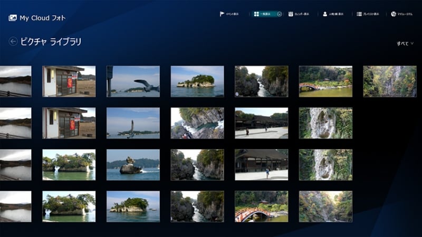Select the third-row rock in sea photo
Viewport: 422px width, 237px height.
pos(133,164)
